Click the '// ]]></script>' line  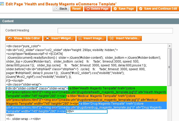coord(15,81)
